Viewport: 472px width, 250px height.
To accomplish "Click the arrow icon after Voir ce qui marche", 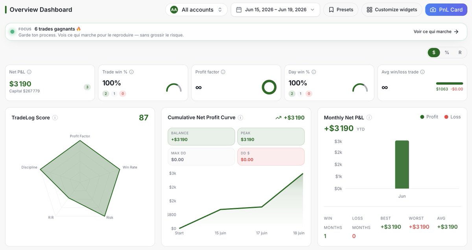I will [x=456, y=31].
